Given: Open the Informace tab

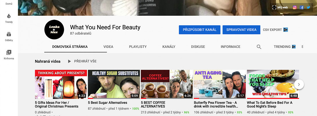Looking at the screenshot, I should (x=230, y=47).
